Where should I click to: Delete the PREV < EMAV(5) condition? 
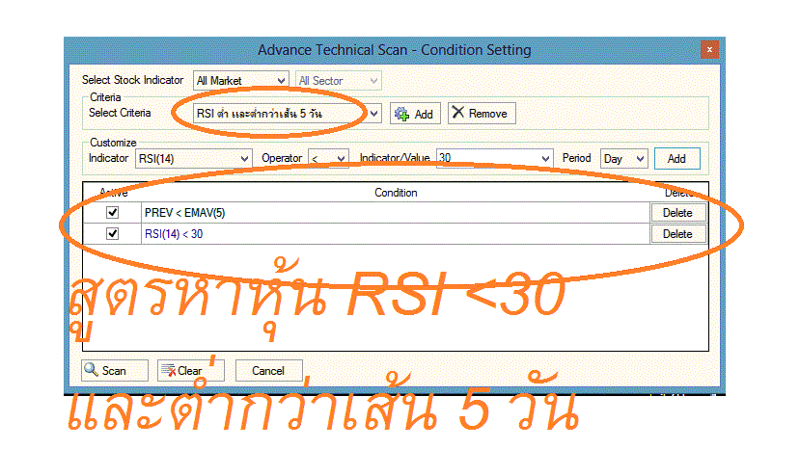677,213
